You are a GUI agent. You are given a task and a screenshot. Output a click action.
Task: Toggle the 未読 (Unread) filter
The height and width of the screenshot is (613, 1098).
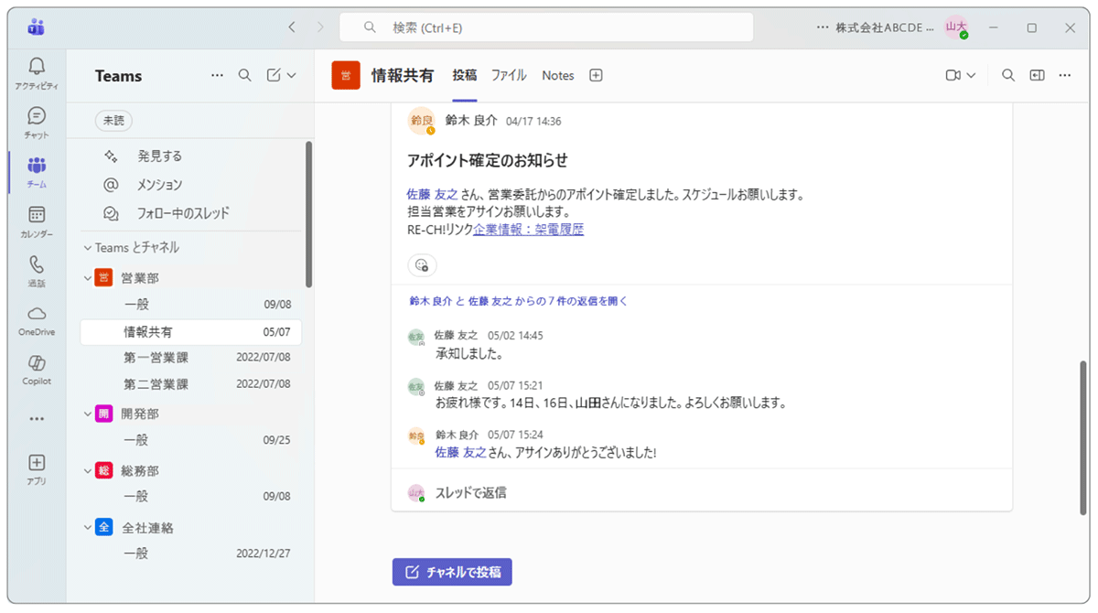click(112, 120)
